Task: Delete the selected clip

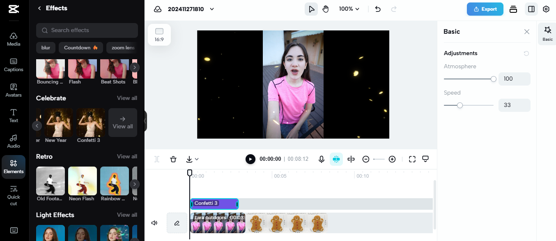Action: (173, 159)
